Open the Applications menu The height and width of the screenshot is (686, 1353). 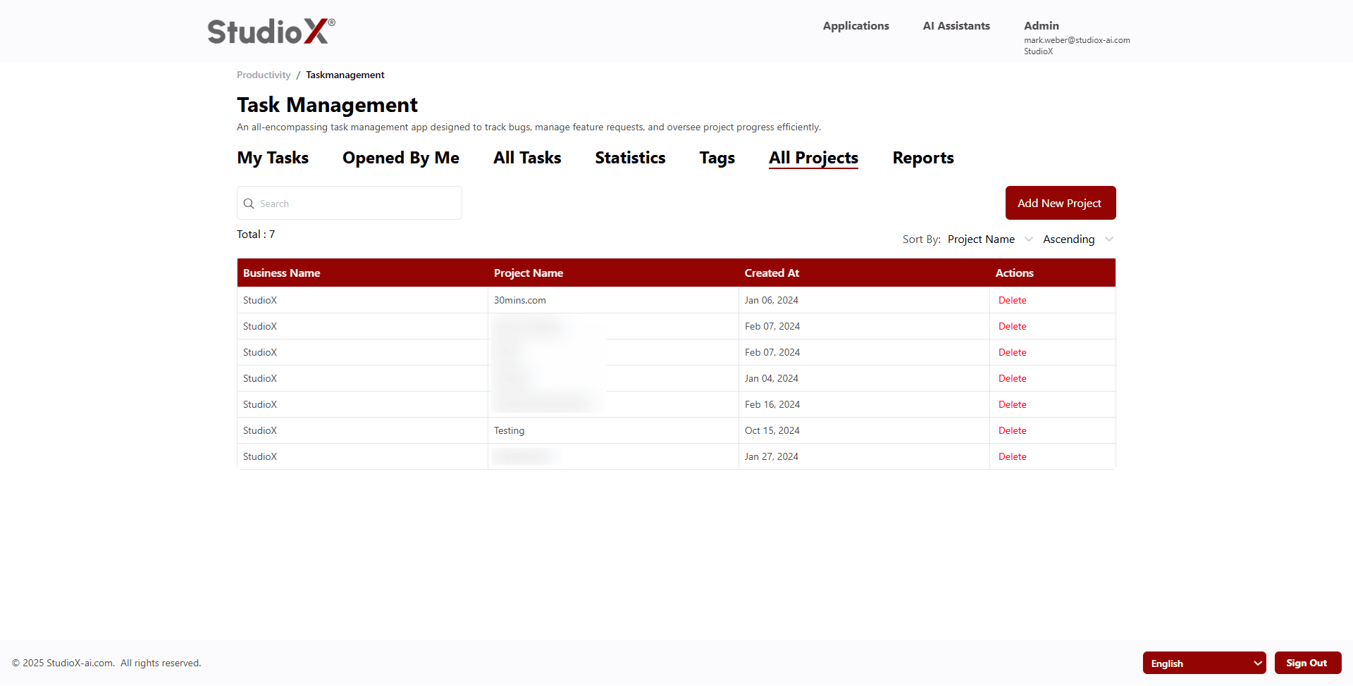(x=855, y=26)
